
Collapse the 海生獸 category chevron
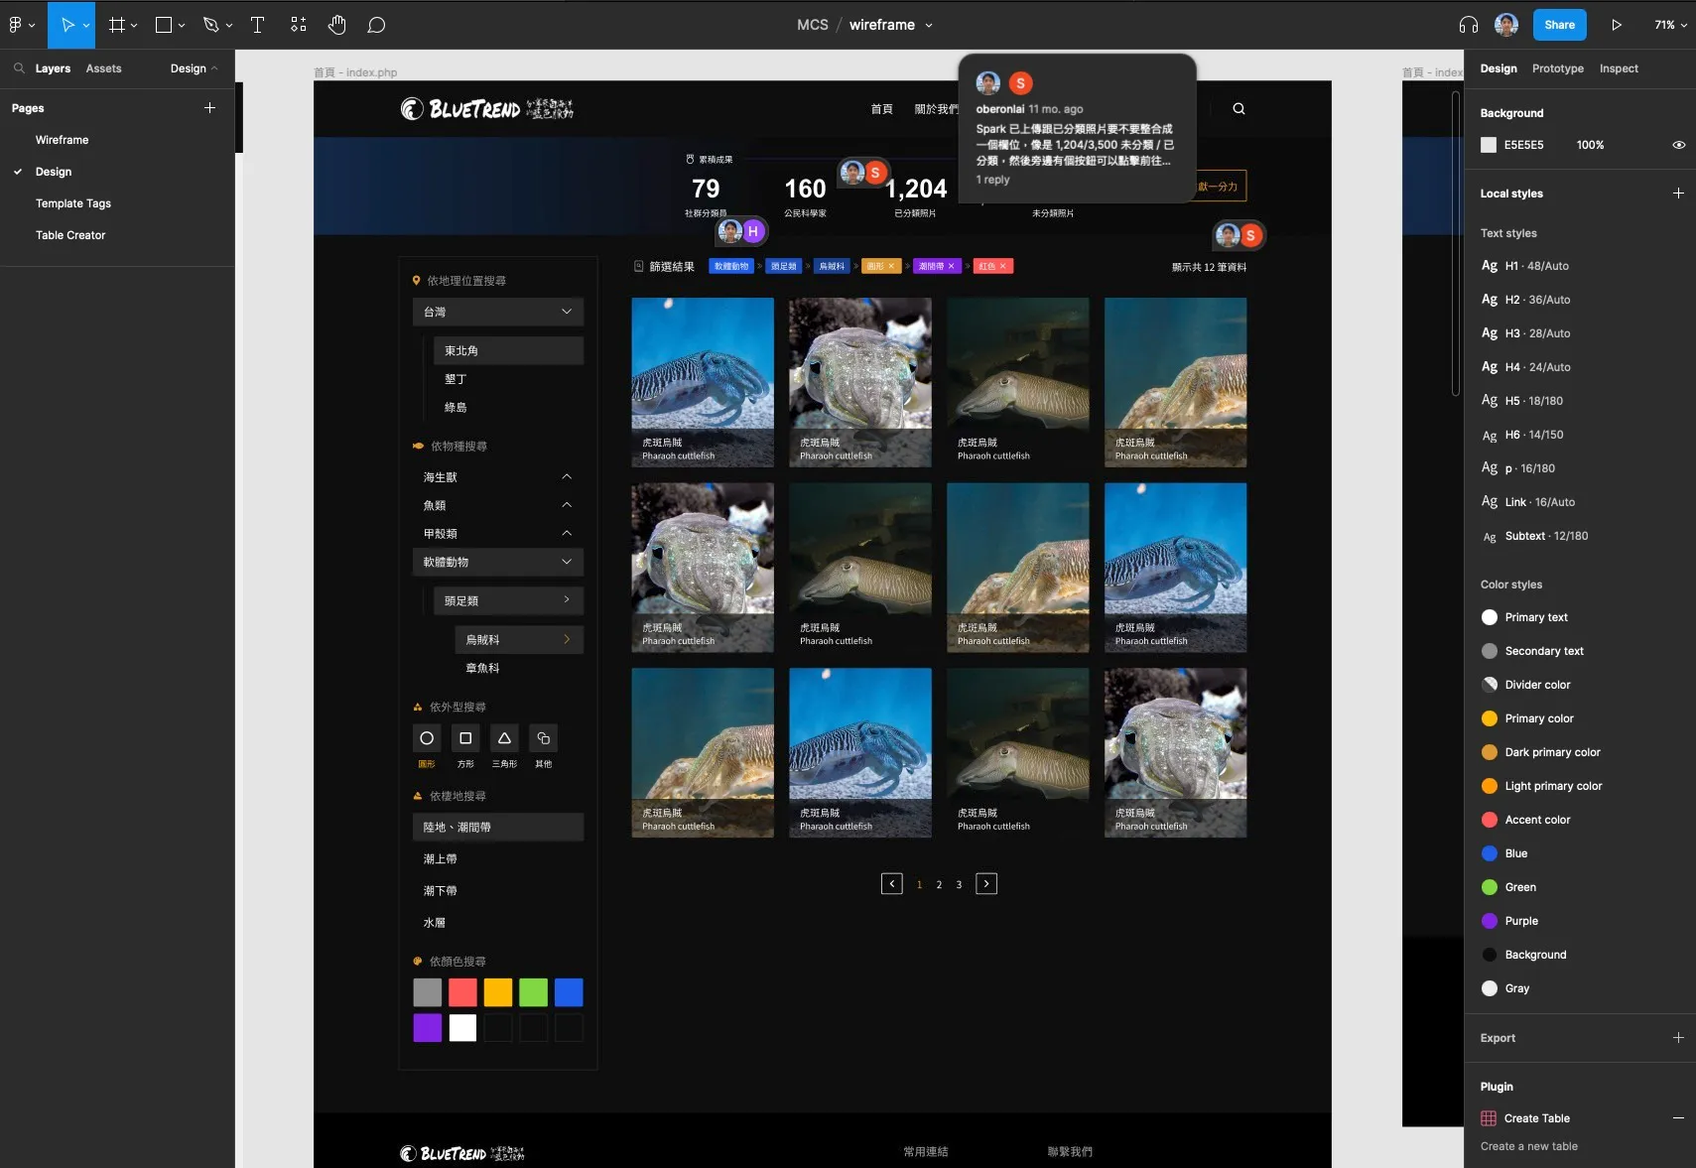[x=567, y=476]
